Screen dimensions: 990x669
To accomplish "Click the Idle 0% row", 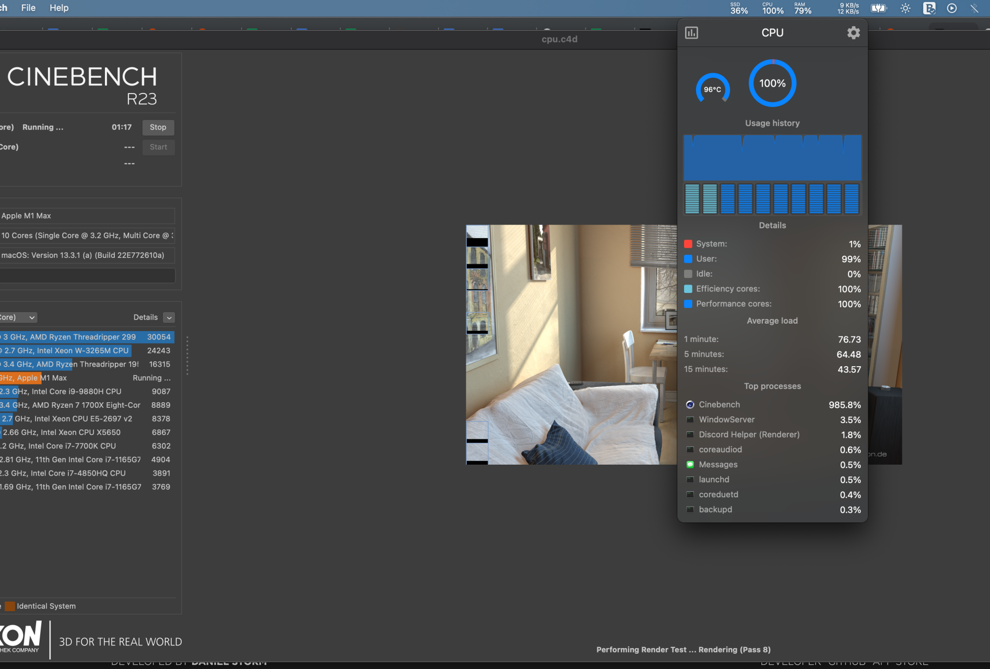I will (772, 274).
